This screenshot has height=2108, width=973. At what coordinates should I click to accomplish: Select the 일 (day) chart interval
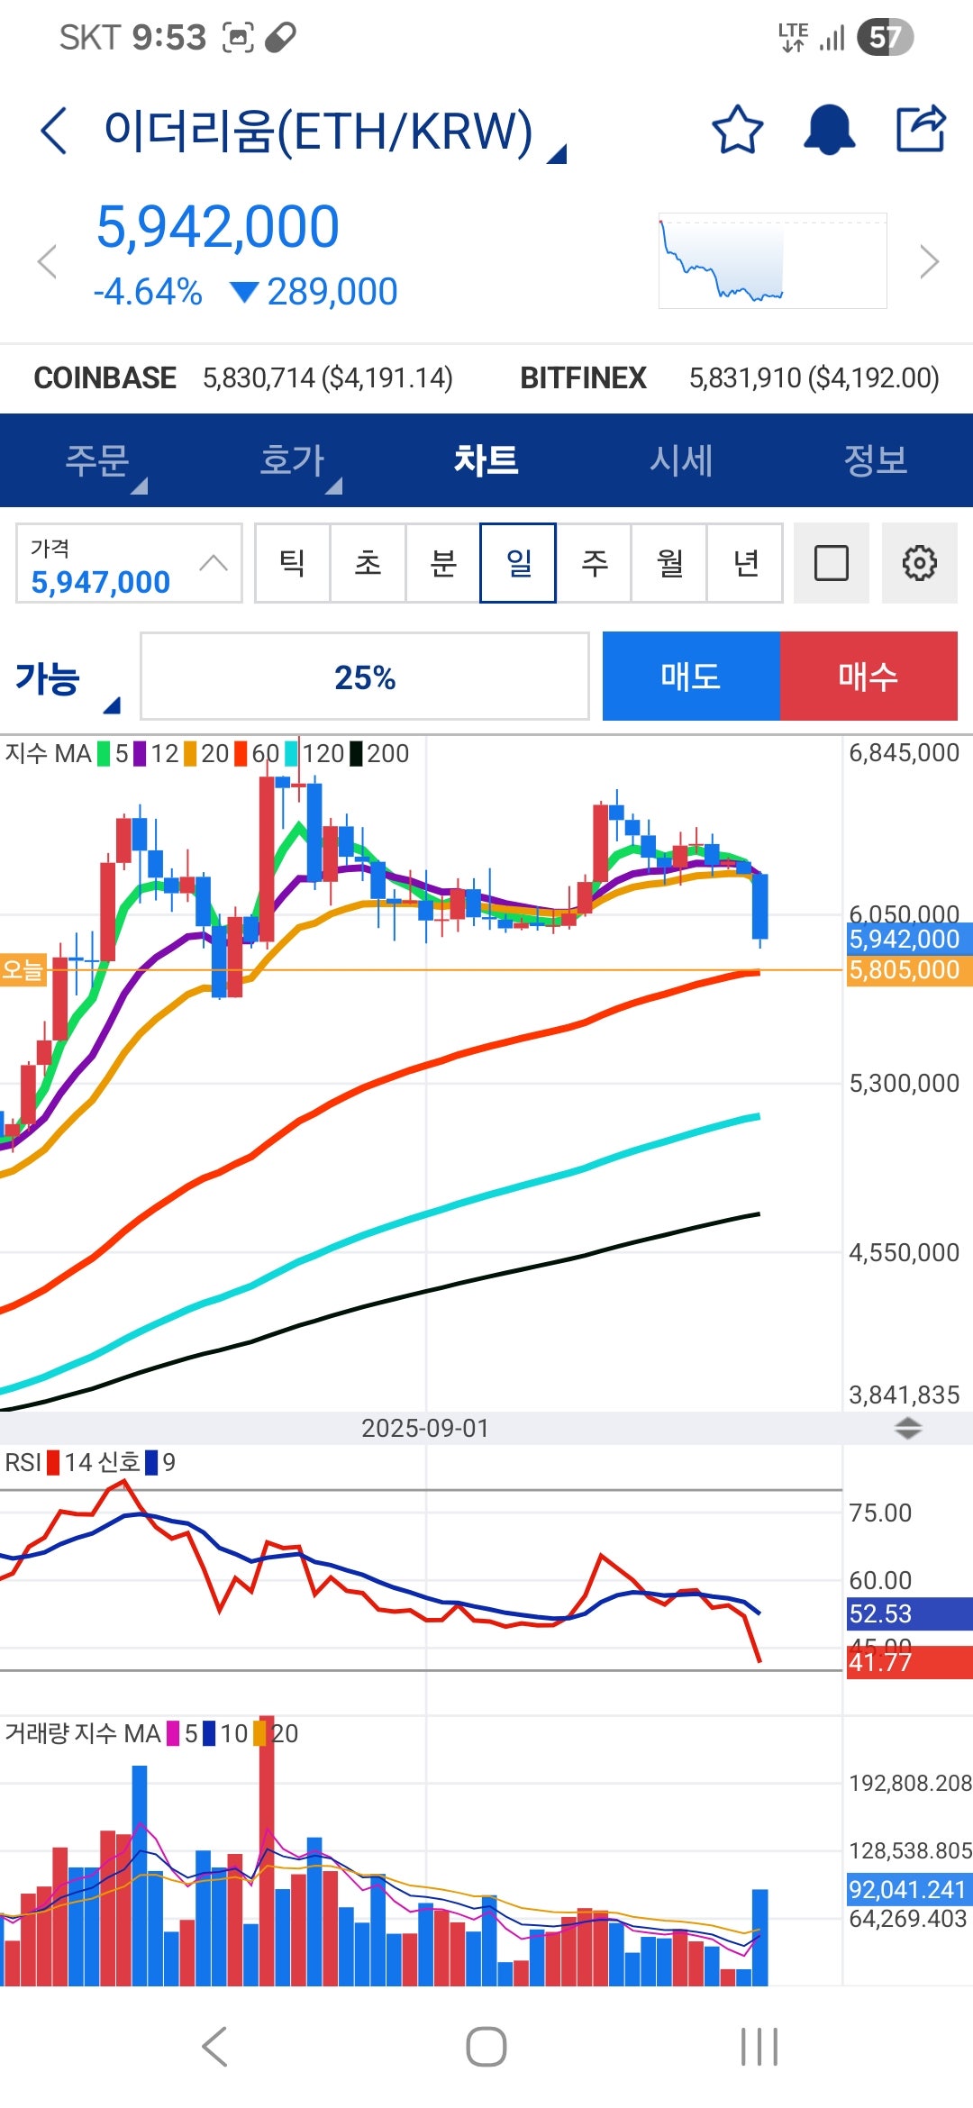518,563
